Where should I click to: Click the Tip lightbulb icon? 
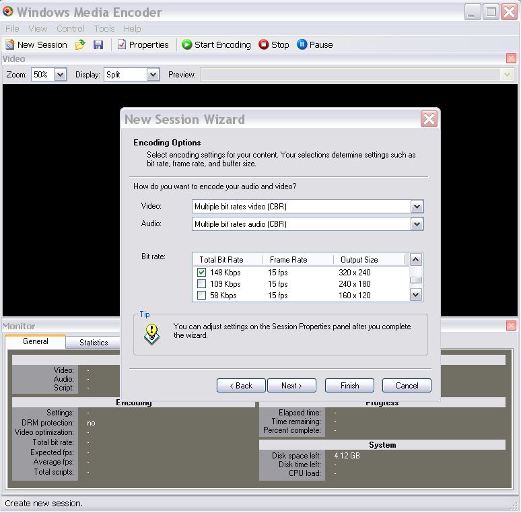point(152,334)
